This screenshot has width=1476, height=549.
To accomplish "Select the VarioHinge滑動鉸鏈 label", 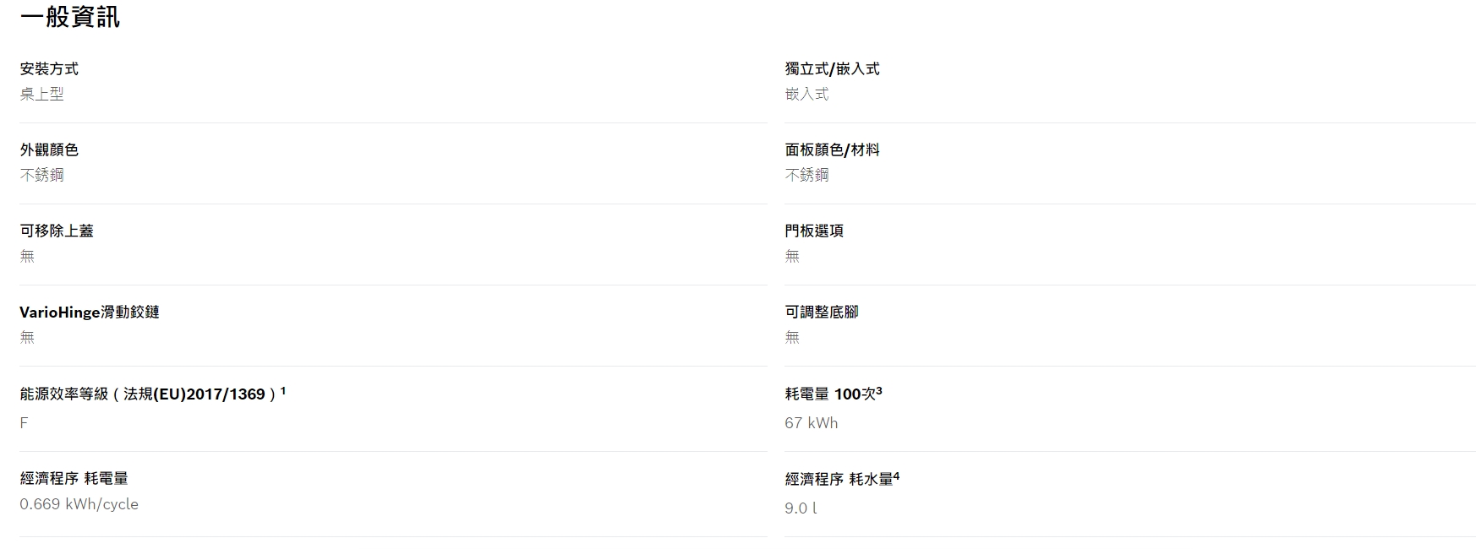I will (x=90, y=312).
